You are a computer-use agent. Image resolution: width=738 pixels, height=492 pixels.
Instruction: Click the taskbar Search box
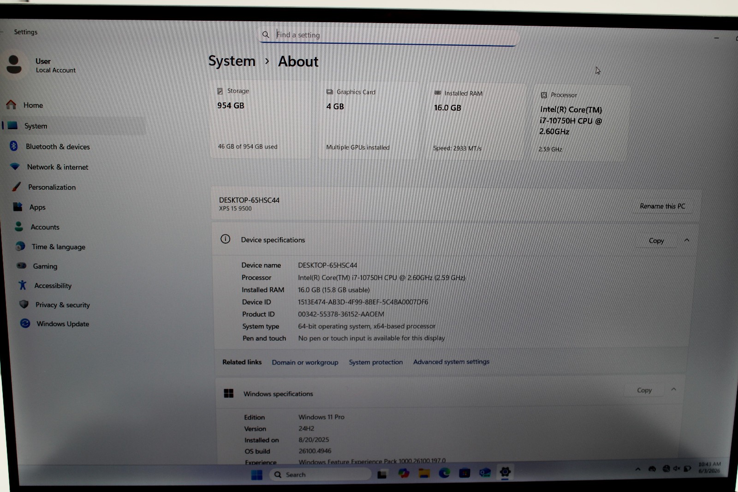[x=320, y=474]
